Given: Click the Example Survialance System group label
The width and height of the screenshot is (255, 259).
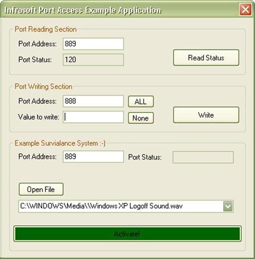Looking at the screenshot, I should point(60,143).
